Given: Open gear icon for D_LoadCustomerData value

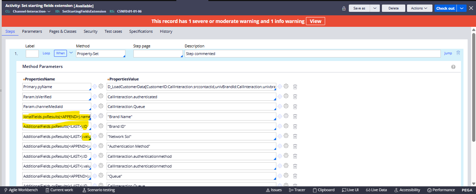Looking at the screenshot, I should (x=286, y=86).
